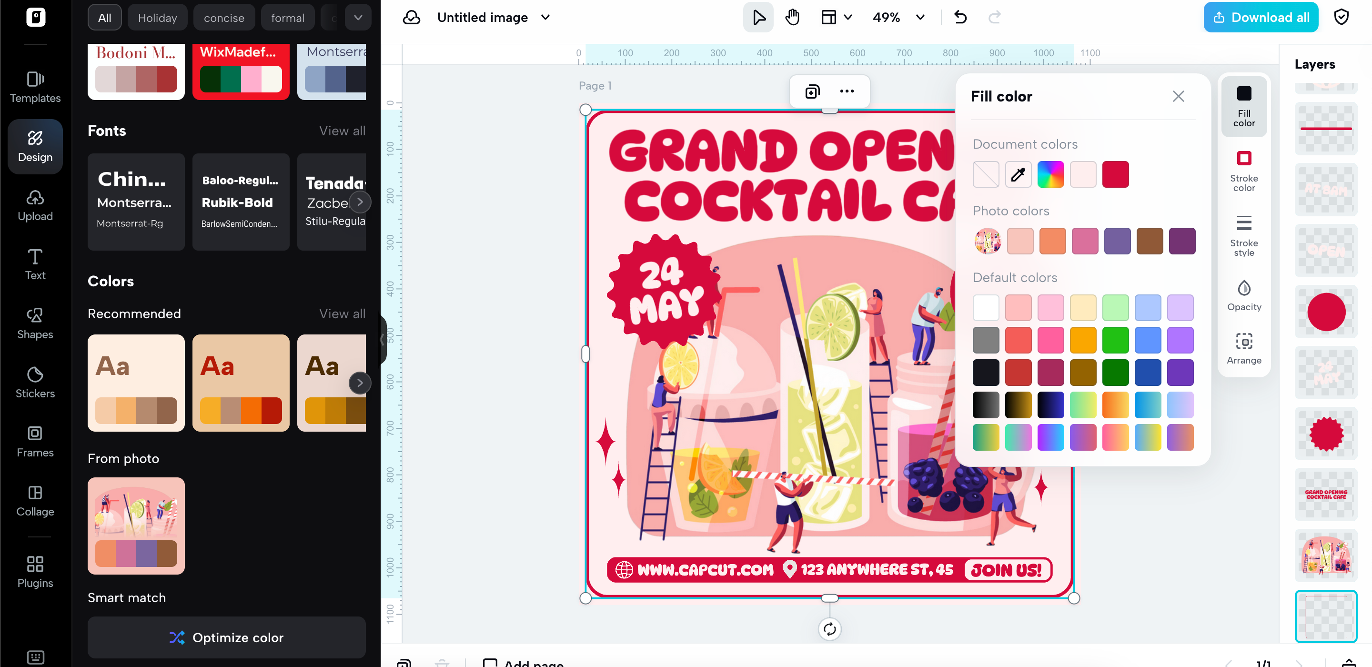Duplicate the page using the copy icon

[x=812, y=91]
